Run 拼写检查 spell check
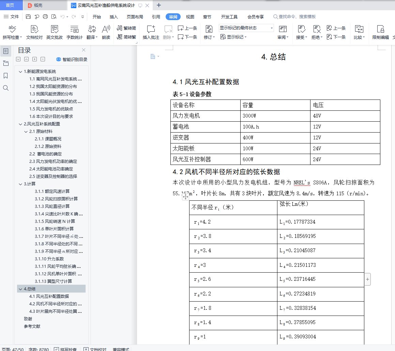 12,32
